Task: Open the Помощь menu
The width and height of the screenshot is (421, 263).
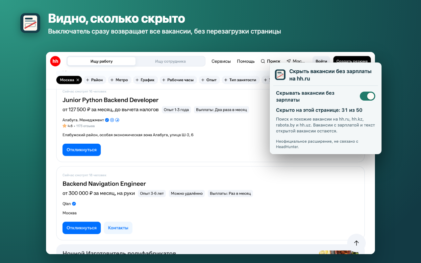Action: coord(246,61)
